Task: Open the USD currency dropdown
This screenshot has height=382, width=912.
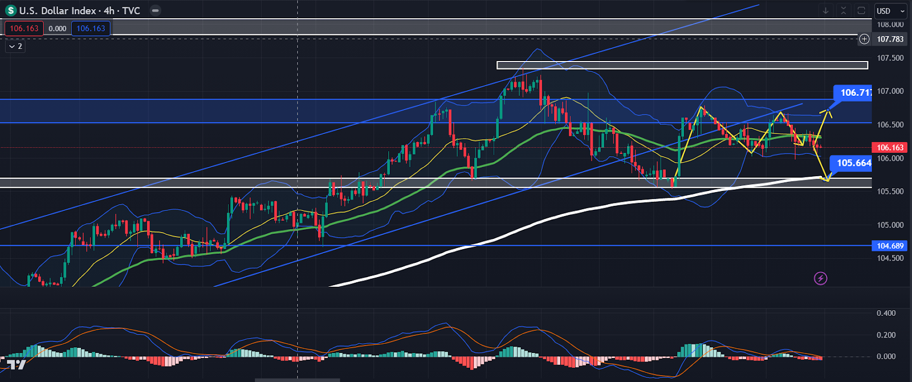Action: tap(890, 11)
